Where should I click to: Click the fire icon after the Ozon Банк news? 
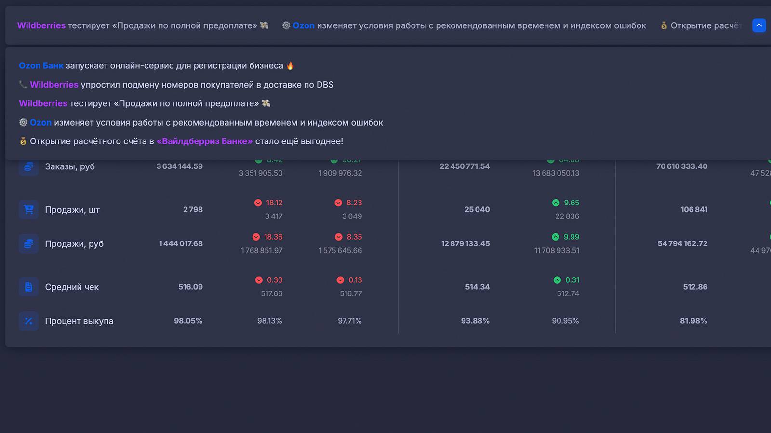coord(290,66)
